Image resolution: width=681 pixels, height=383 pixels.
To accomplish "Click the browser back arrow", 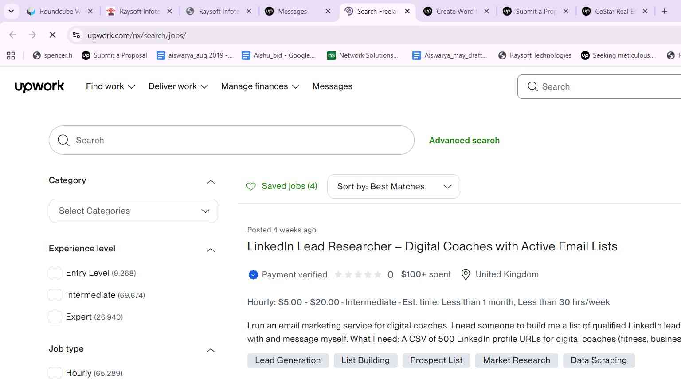I will (13, 35).
